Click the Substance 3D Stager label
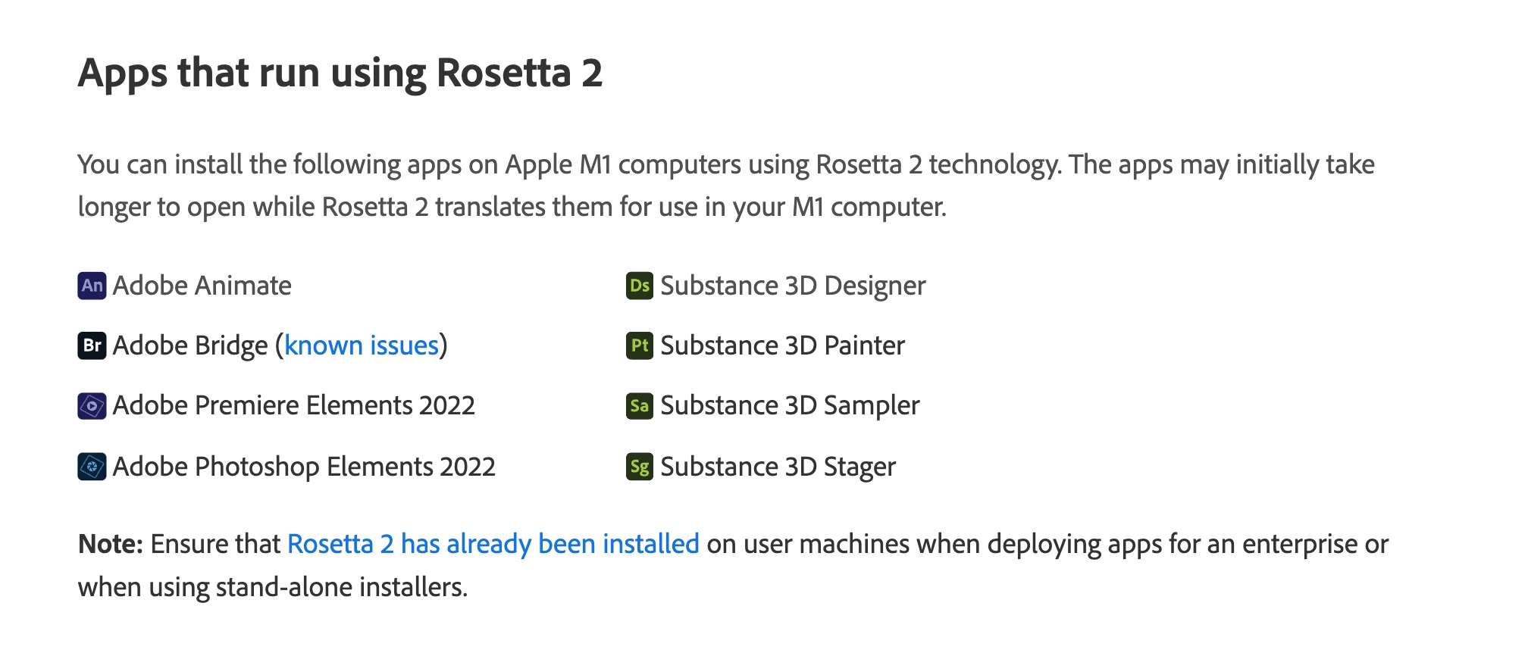 (x=778, y=467)
